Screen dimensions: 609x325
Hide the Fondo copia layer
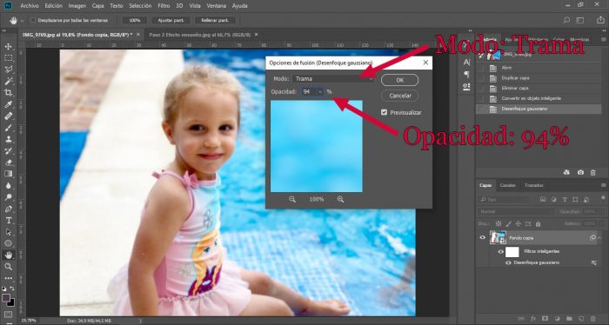482,238
